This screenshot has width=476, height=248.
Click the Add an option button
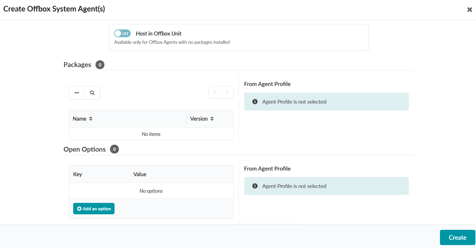(x=94, y=208)
